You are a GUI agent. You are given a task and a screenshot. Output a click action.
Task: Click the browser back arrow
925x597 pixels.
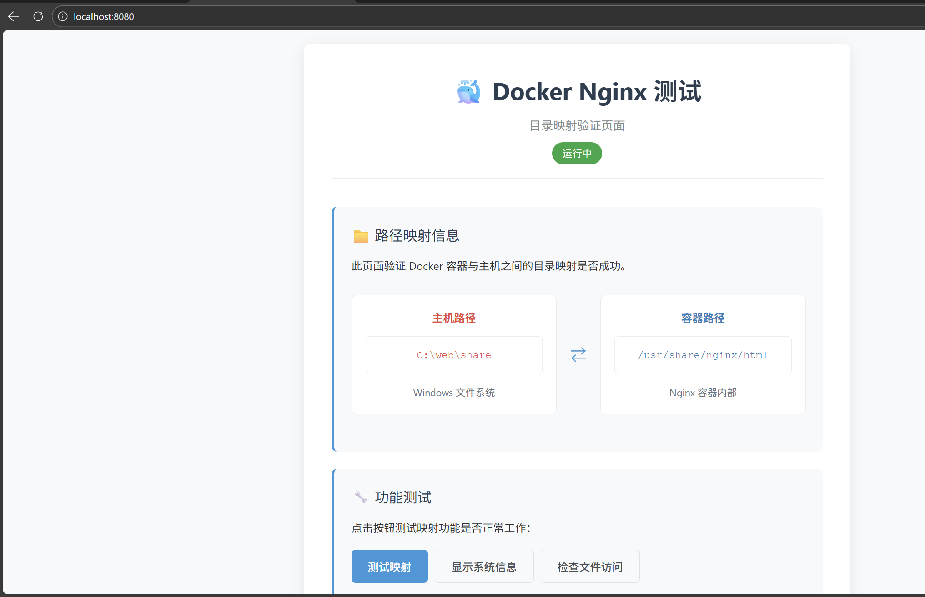click(14, 17)
